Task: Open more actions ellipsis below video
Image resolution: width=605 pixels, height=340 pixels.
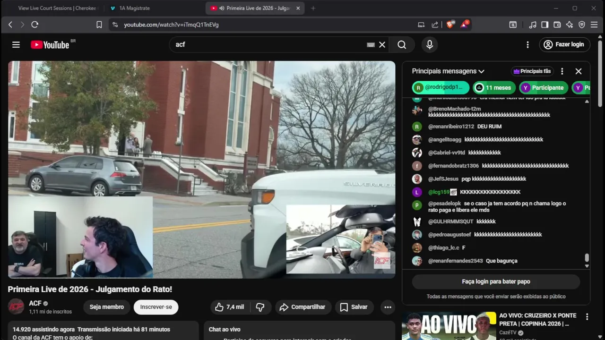Action: 388,307
